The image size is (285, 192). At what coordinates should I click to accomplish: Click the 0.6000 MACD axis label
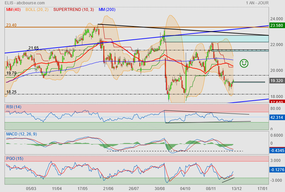[276, 135]
